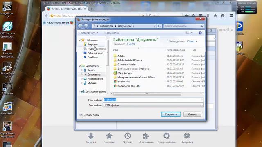The height and width of the screenshot is (147, 262).
Task: Click Часто посещаемые in bookmarks toolbar
Action: 56,22
